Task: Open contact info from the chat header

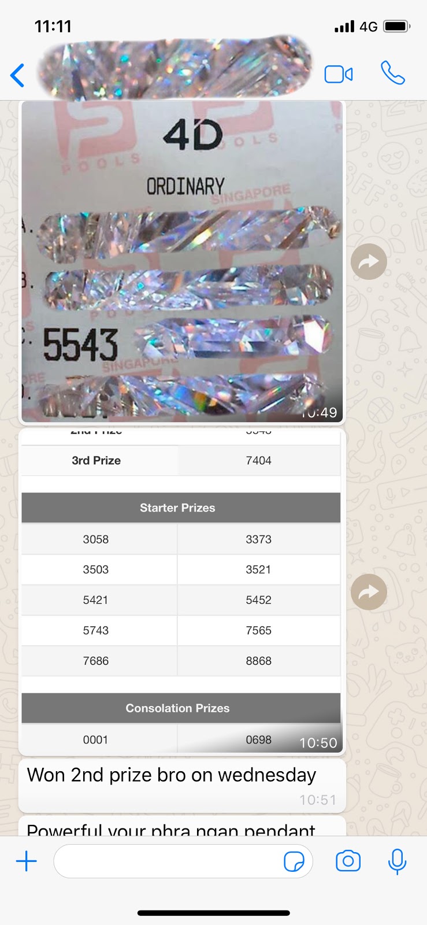Action: 173,68
